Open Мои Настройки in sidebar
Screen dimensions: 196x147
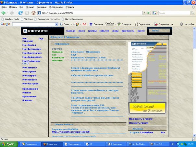point(31,84)
